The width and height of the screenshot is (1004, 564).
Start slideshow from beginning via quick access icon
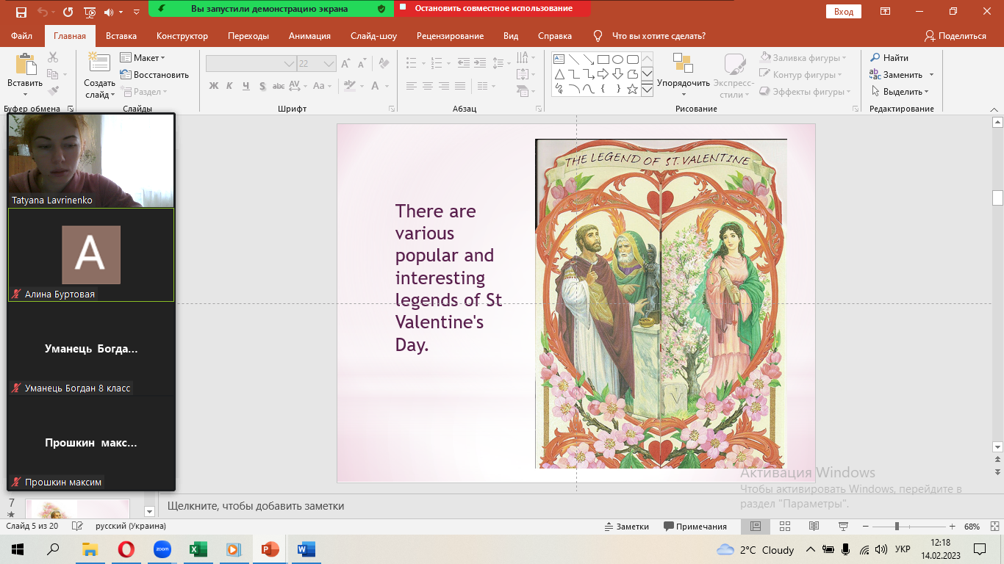[x=90, y=12]
